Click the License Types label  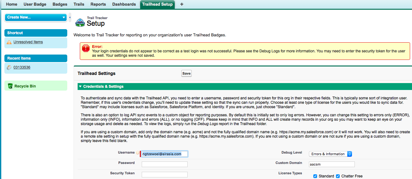pos(290,173)
